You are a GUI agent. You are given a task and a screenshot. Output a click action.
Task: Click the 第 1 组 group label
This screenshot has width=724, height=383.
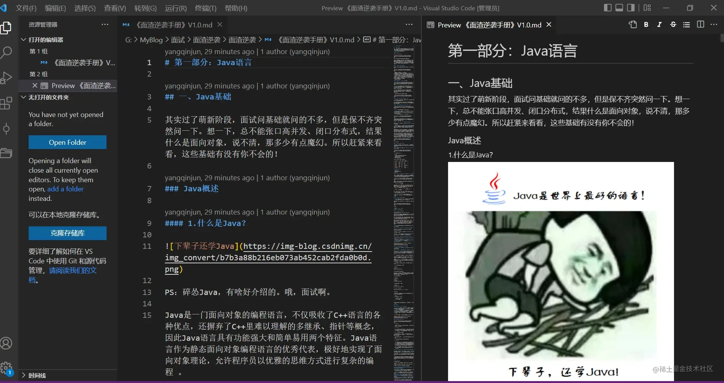[x=39, y=51]
